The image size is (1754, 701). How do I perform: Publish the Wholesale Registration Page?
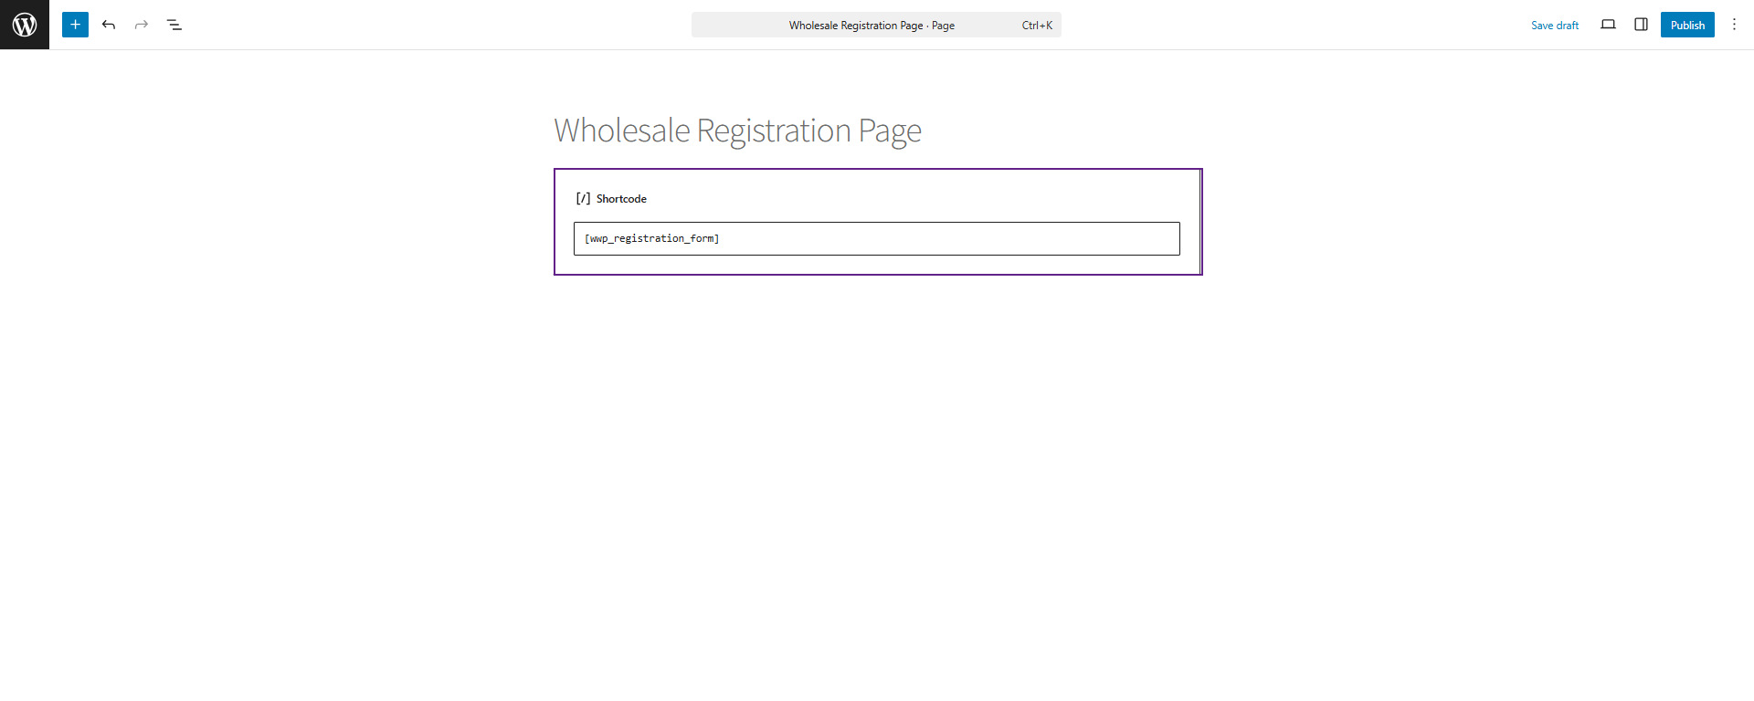[1687, 25]
